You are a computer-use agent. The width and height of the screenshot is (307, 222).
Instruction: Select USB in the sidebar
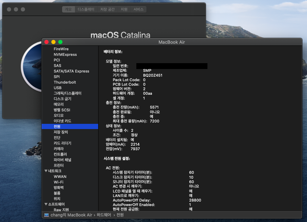tap(58, 88)
